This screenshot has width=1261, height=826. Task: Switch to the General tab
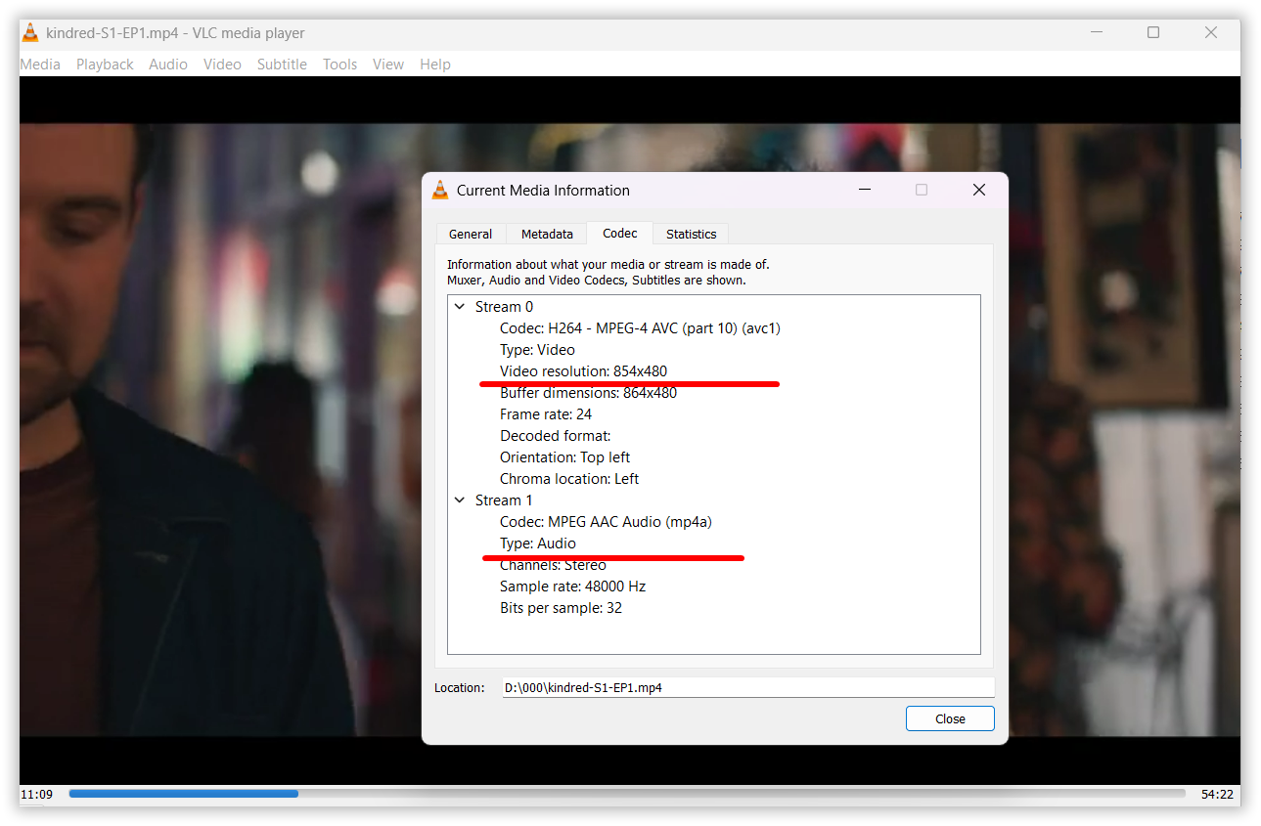(x=471, y=234)
